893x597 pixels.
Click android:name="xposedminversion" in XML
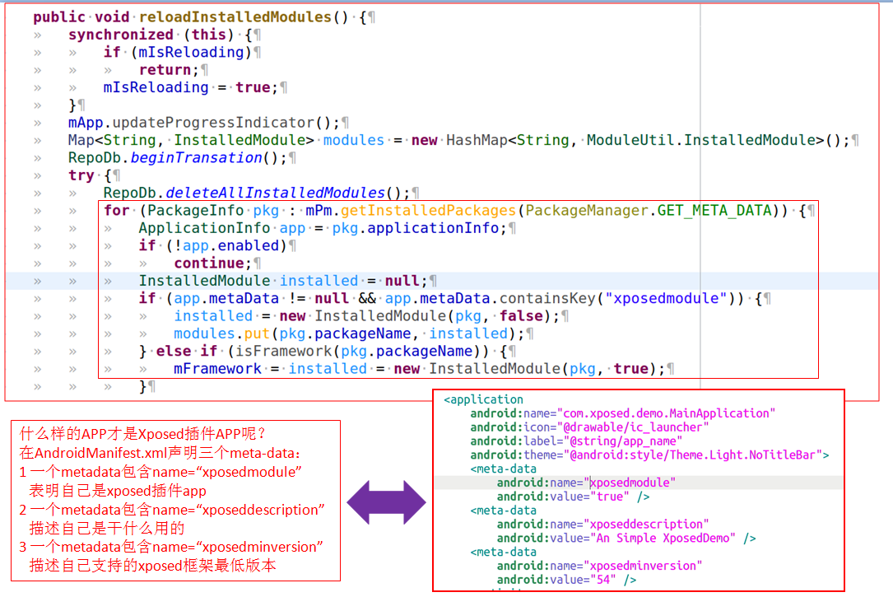coord(599,566)
